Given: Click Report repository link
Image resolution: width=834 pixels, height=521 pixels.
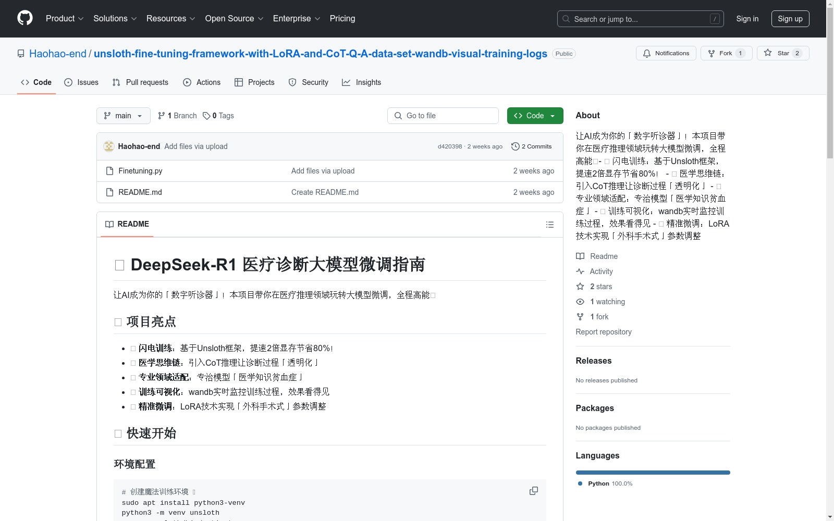Looking at the screenshot, I should pyautogui.click(x=604, y=332).
